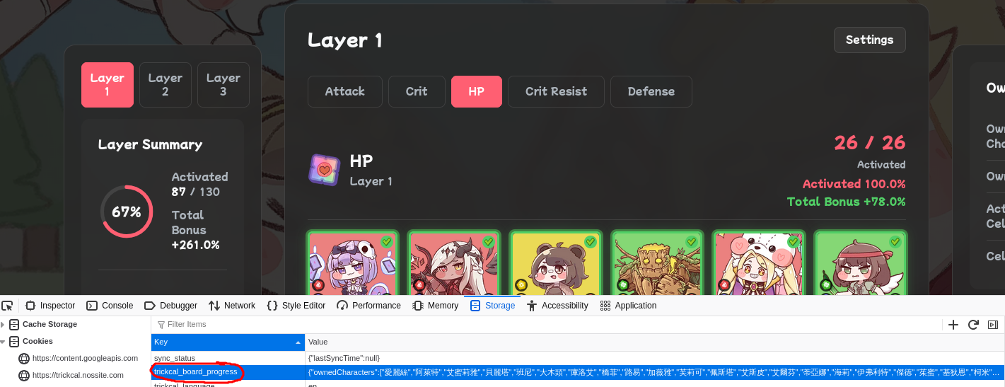Viewport: 1005px width, 387px height.
Task: Open the Accessibility panel
Action: (x=557, y=306)
